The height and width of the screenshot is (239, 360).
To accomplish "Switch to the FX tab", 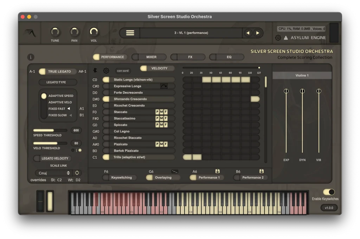I will (x=188, y=57).
